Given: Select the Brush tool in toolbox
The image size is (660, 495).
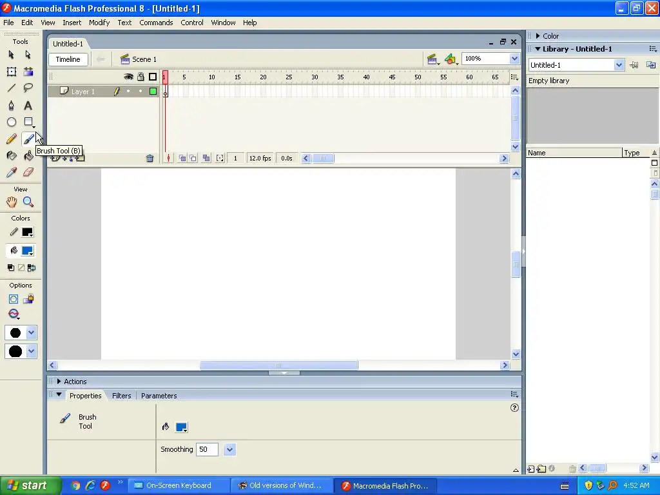Looking at the screenshot, I should [28, 139].
